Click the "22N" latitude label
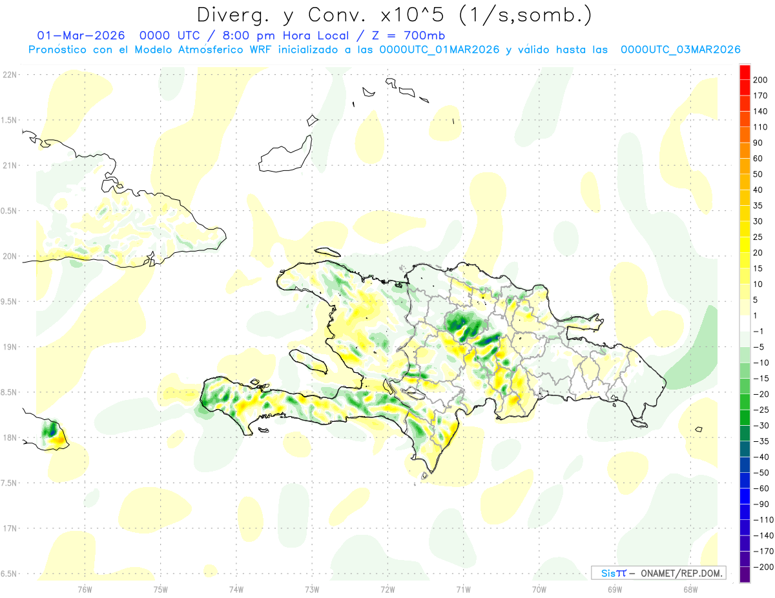775x598 pixels. click(9, 74)
